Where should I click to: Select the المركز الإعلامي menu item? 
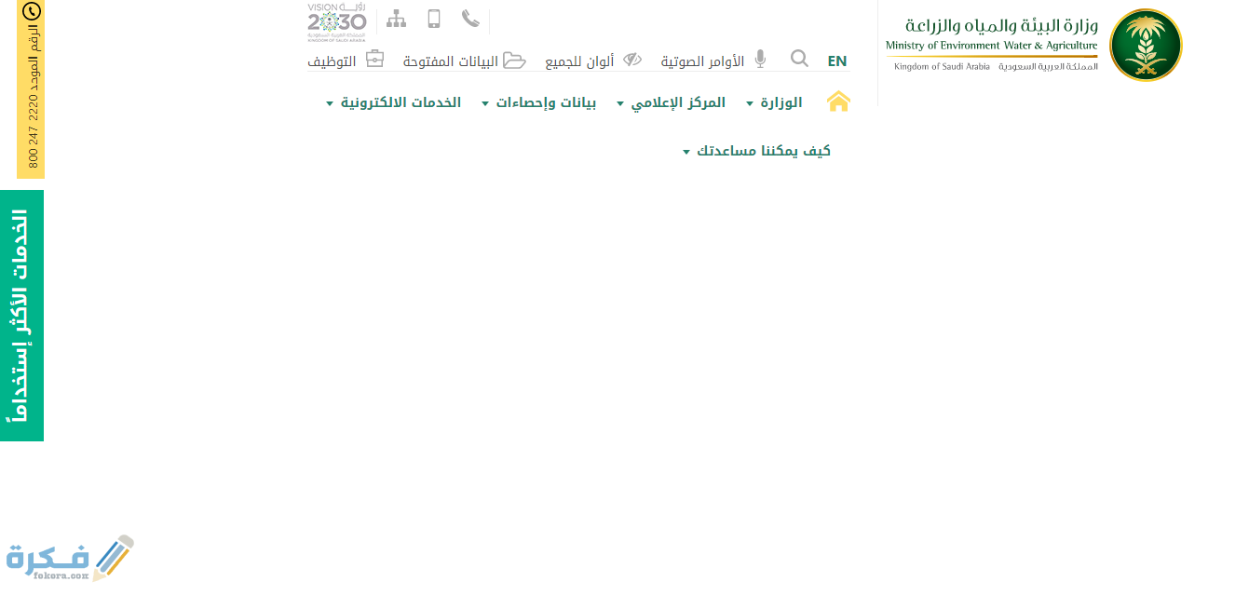pyautogui.click(x=677, y=102)
